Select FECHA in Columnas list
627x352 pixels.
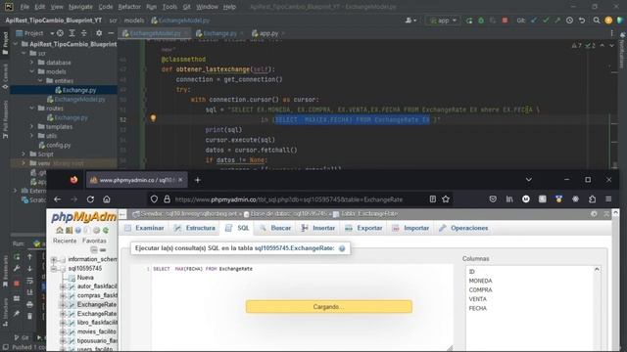(x=477, y=308)
